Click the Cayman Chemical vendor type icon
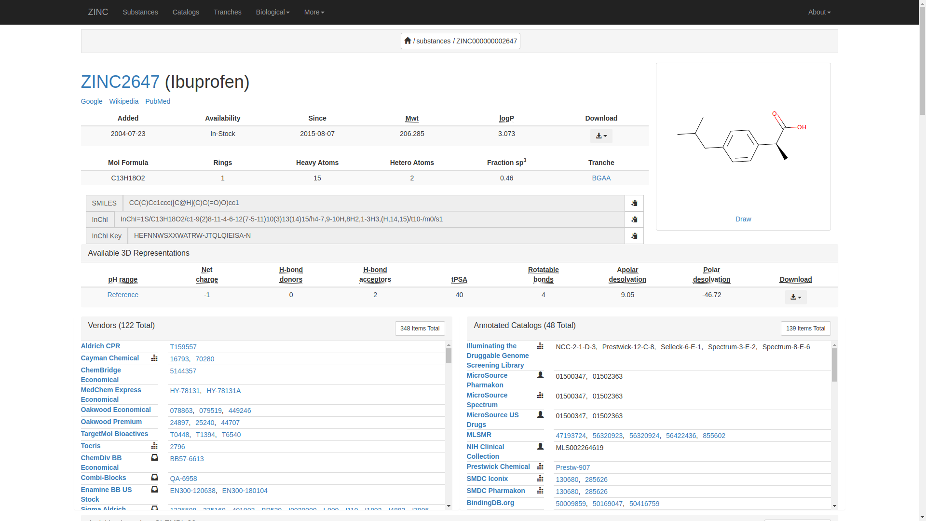 tap(154, 358)
